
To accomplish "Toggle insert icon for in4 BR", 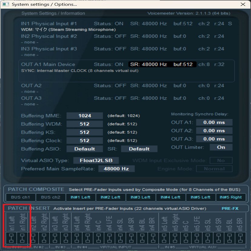I will 153,238.
